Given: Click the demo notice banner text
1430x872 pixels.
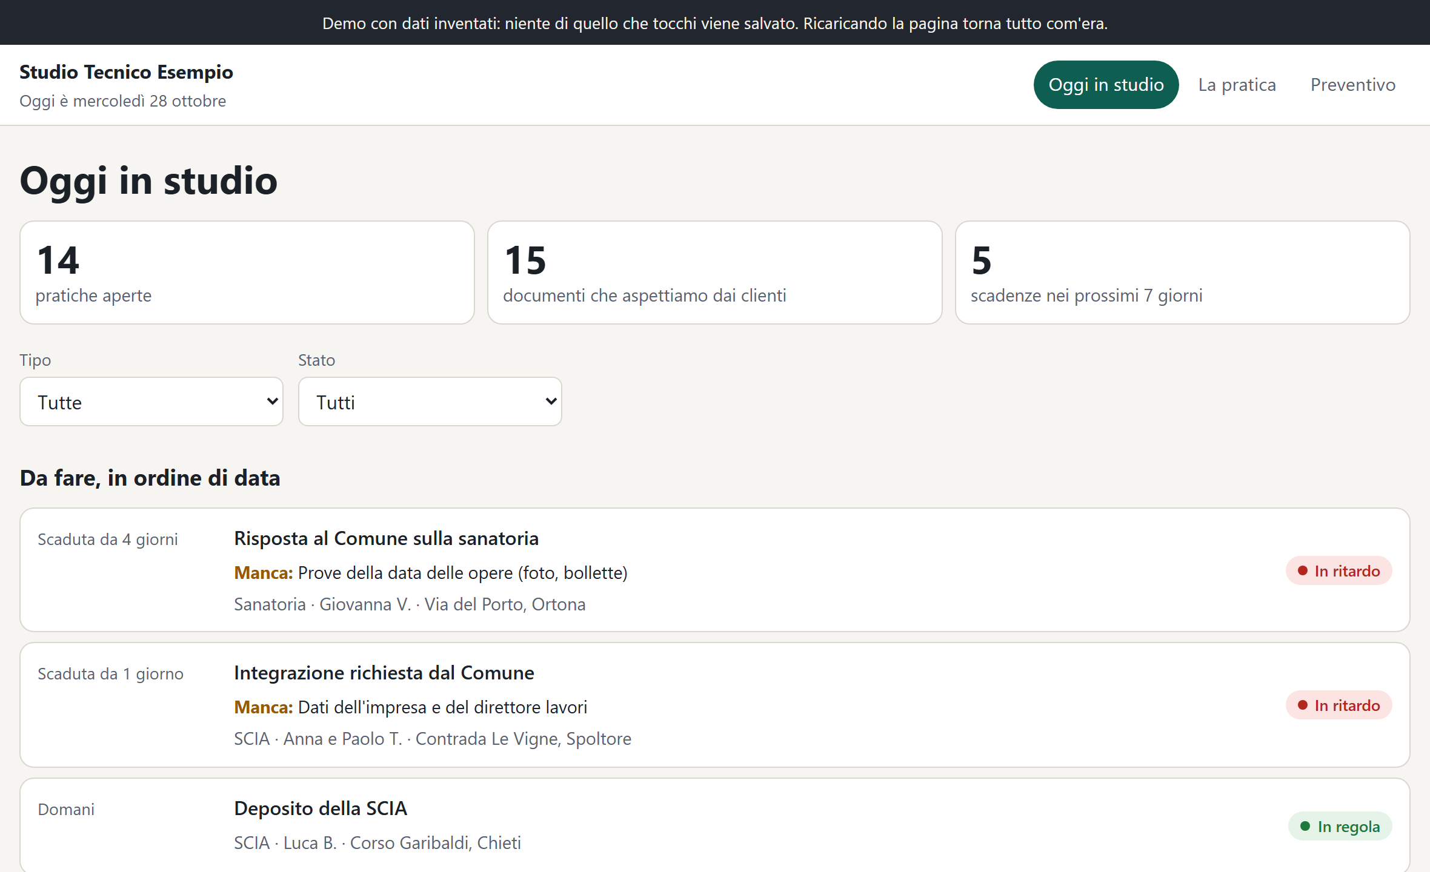Looking at the screenshot, I should tap(715, 23).
